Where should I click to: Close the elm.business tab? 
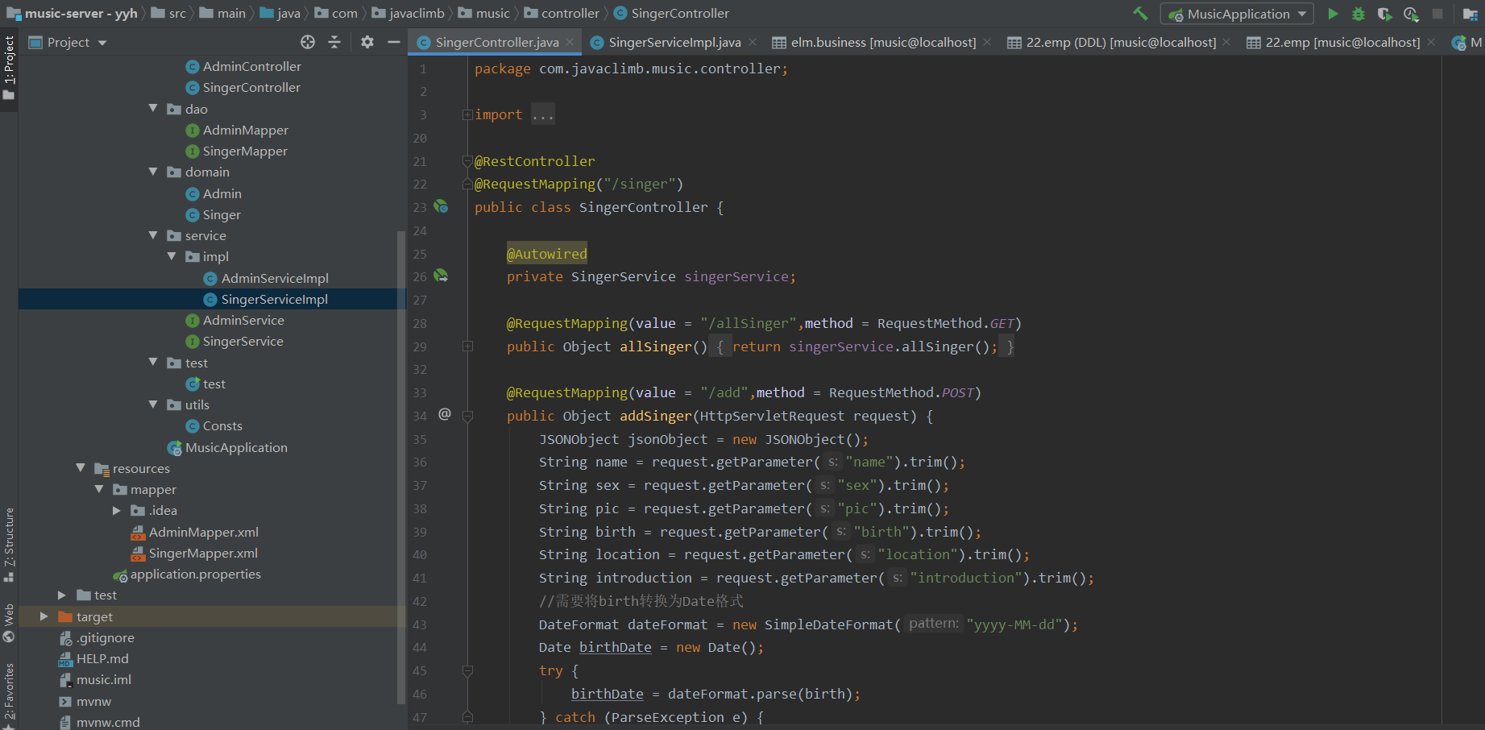click(987, 42)
